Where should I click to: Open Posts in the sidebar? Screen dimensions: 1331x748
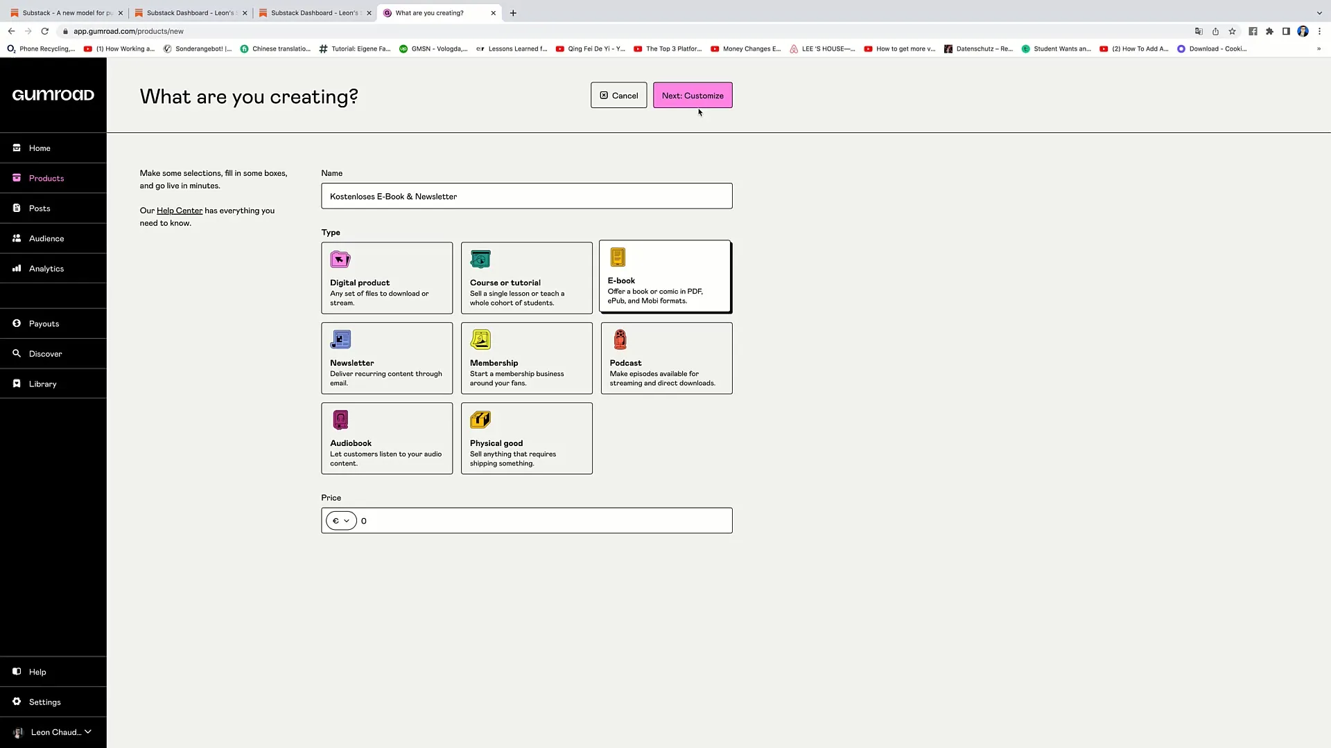(x=53, y=208)
